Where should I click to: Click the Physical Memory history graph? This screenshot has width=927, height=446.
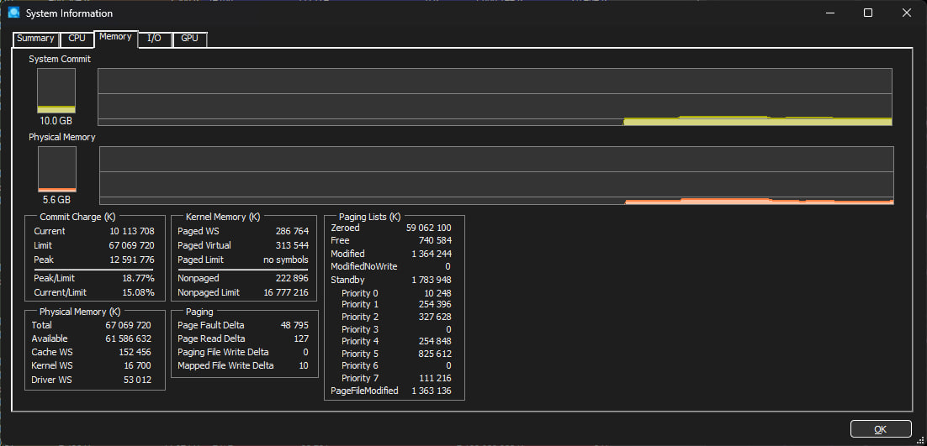tap(496, 175)
